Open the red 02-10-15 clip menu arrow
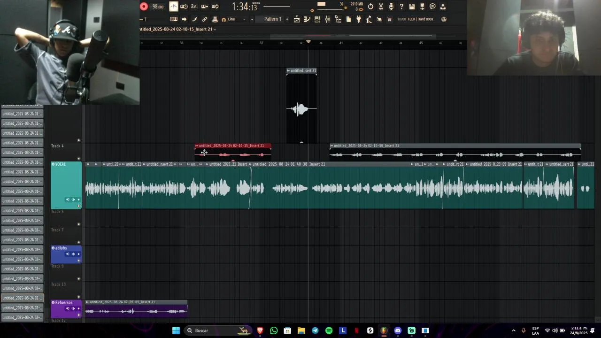This screenshot has width=601, height=338. click(x=197, y=146)
